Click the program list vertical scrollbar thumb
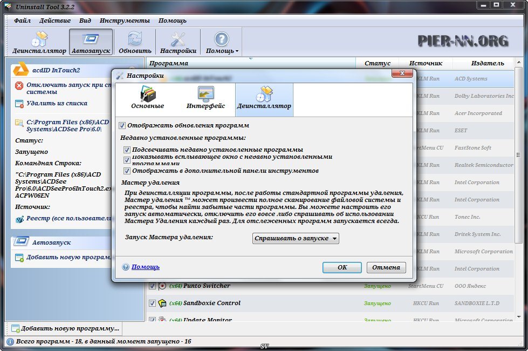Viewport: 528px width, 351px height. [519, 155]
